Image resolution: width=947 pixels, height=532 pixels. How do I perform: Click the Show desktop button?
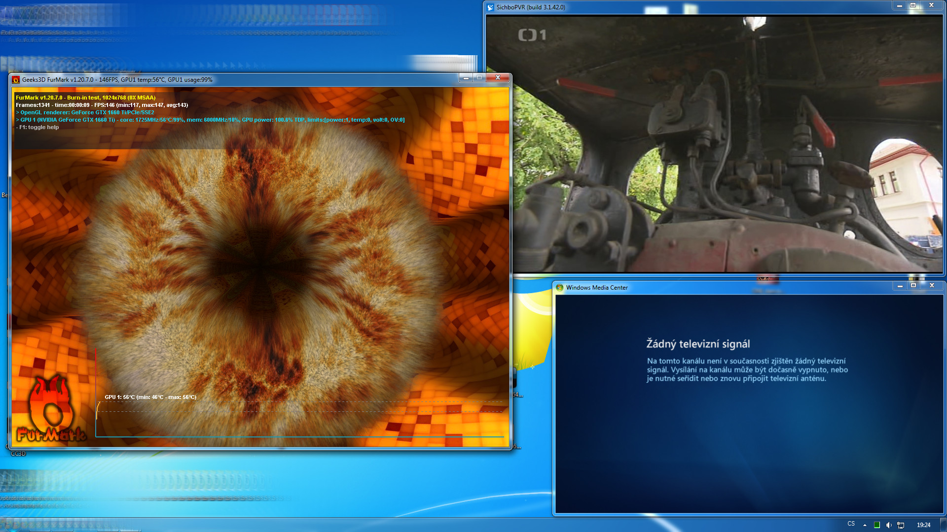(x=943, y=525)
